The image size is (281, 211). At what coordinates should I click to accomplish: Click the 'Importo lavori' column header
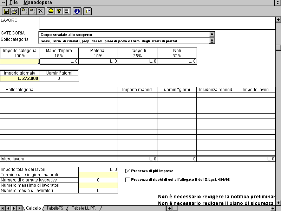tap(256, 90)
